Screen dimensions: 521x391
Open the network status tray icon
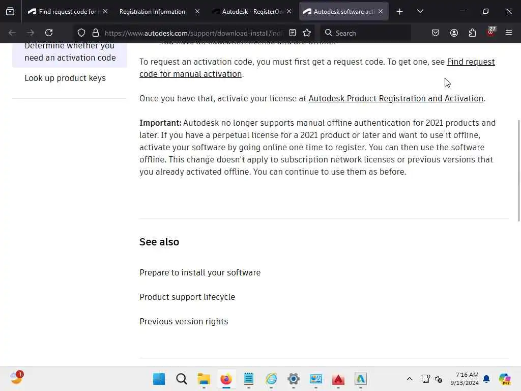click(426, 379)
